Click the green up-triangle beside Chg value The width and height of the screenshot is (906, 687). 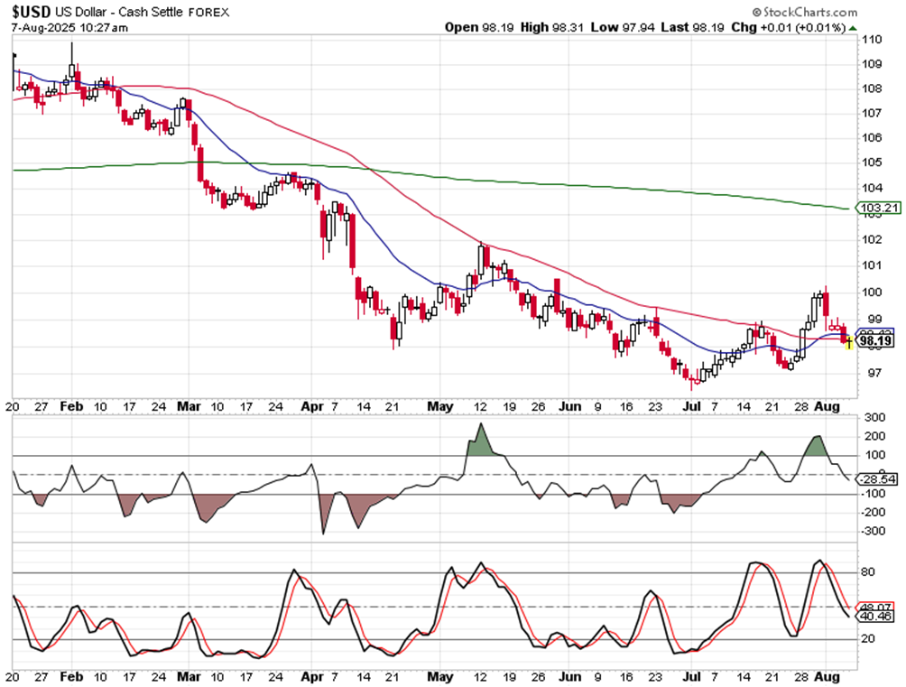[x=853, y=28]
